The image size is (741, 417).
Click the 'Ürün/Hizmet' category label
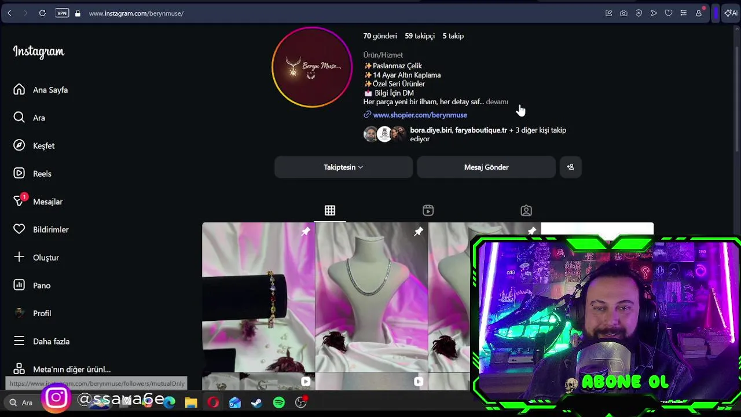383,55
